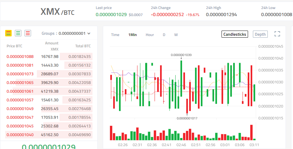Click the large current price below order book
This screenshot has height=149, width=293.
(49, 147)
